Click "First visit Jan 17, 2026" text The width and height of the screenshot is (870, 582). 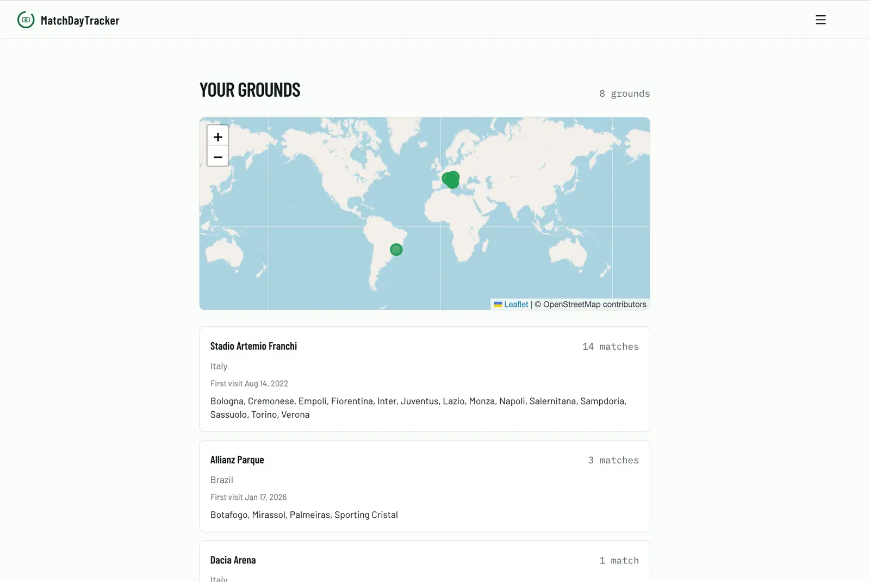pyautogui.click(x=248, y=497)
